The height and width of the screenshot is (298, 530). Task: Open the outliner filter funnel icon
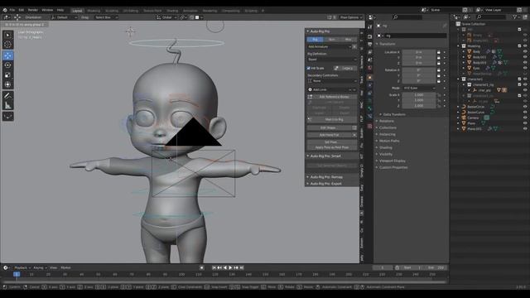514,17
